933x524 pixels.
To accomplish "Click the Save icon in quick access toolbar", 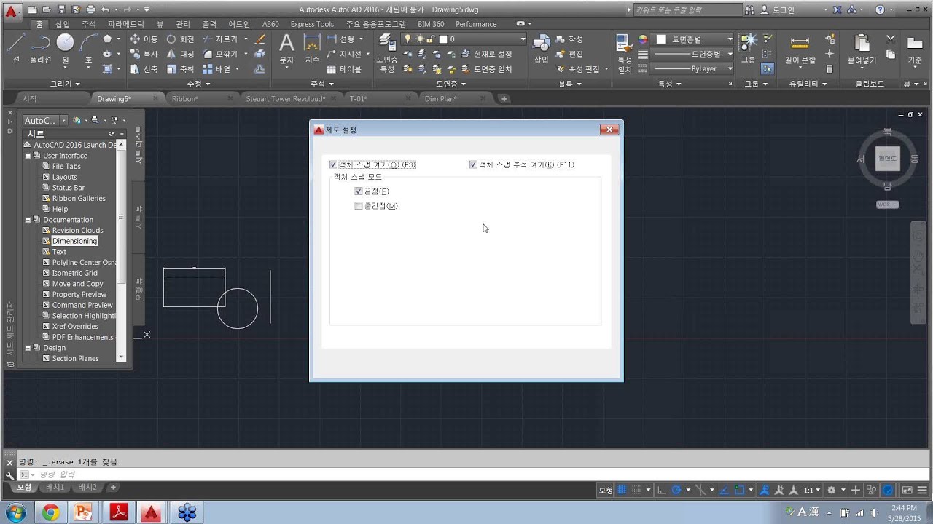I will (x=61, y=9).
